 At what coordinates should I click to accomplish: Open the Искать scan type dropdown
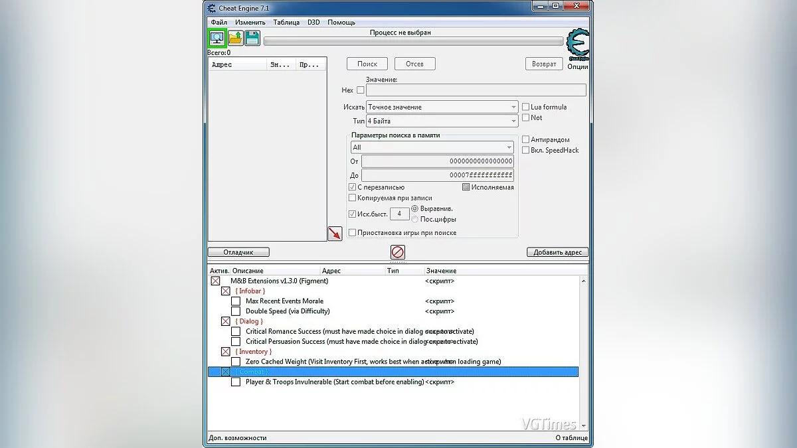click(442, 107)
